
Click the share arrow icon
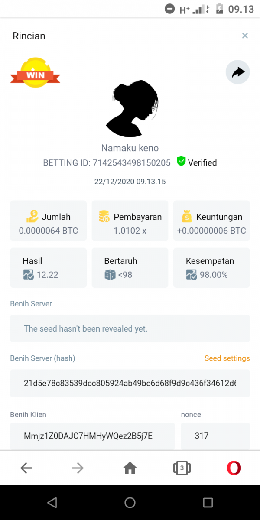[x=238, y=72]
